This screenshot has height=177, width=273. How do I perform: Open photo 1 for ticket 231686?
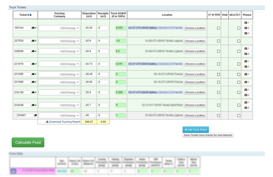tap(247, 82)
